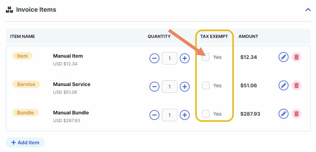Viewport: 316px width, 152px height.
Task: Increase Manual Service quantity with plus
Action: 185,87
